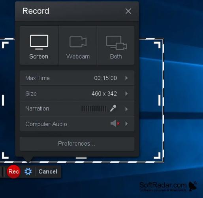Image resolution: width=203 pixels, height=198 pixels.
Task: Pick the Both screen-and-webcam icon
Action: click(117, 43)
